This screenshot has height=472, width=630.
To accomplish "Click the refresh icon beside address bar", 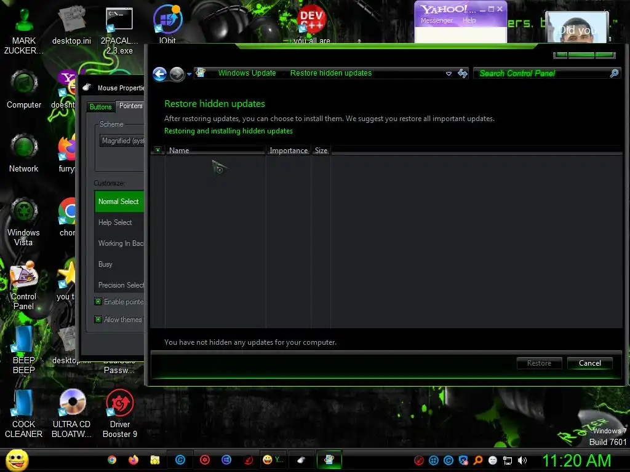I will click(463, 73).
